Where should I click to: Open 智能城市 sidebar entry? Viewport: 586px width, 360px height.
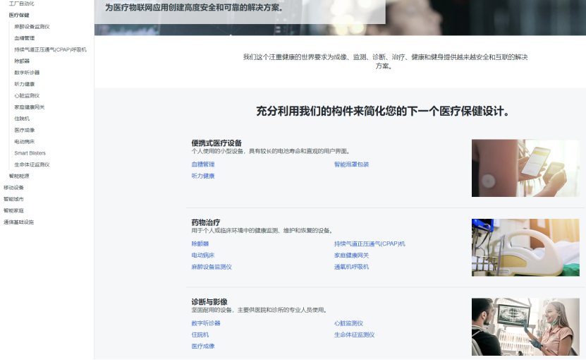(x=13, y=199)
